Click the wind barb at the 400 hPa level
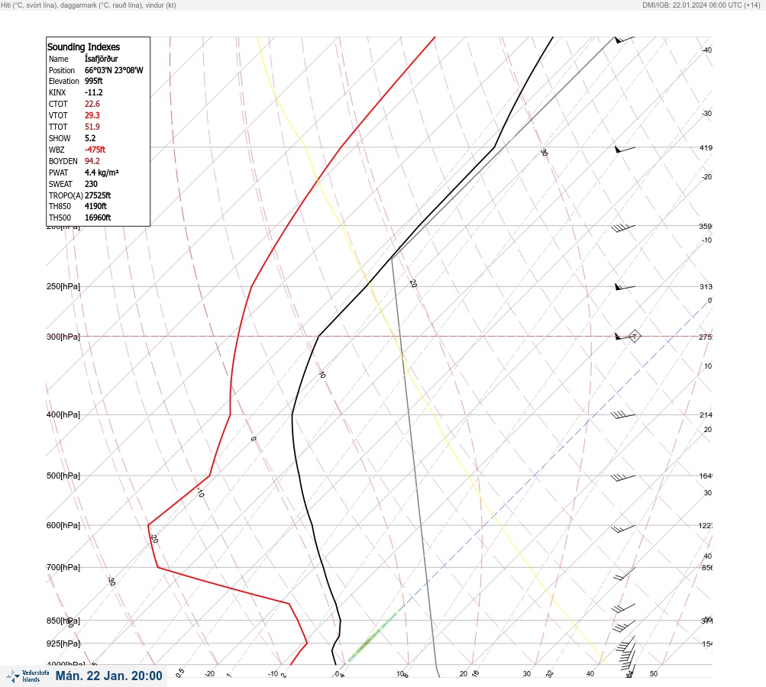 click(x=623, y=415)
